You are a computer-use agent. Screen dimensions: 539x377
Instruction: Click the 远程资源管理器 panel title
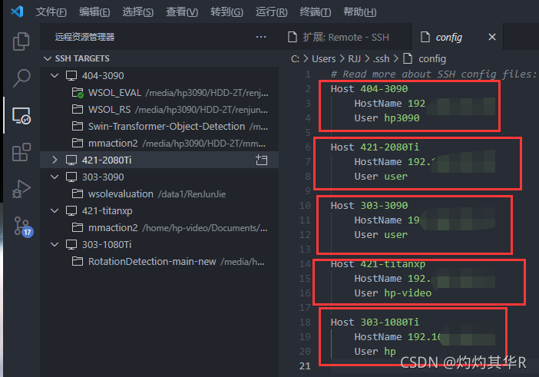pyautogui.click(x=85, y=37)
